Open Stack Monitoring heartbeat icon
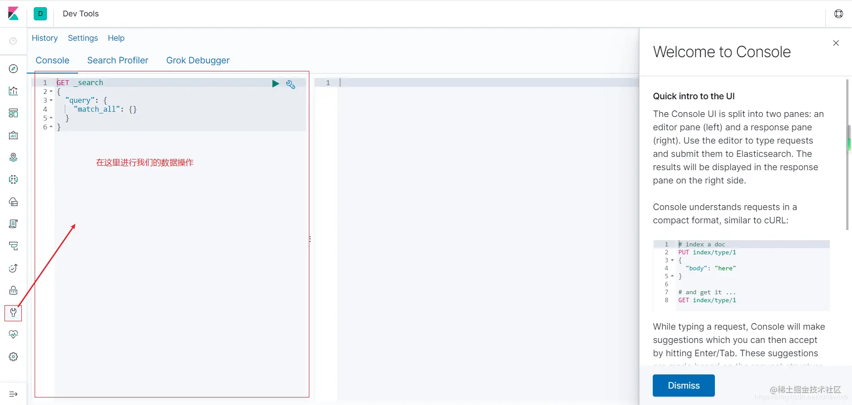Viewport: 852px width, 405px height. pyautogui.click(x=13, y=335)
